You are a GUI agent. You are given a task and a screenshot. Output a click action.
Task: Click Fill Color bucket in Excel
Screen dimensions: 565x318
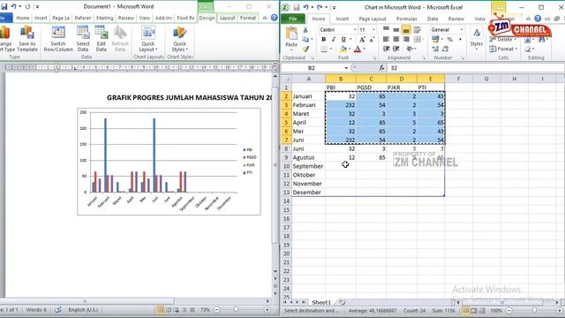coord(343,49)
